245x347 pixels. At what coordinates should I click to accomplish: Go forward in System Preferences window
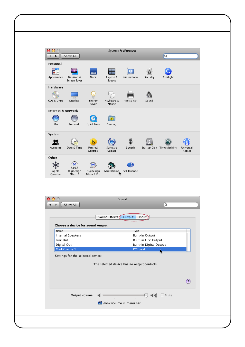click(x=56, y=56)
